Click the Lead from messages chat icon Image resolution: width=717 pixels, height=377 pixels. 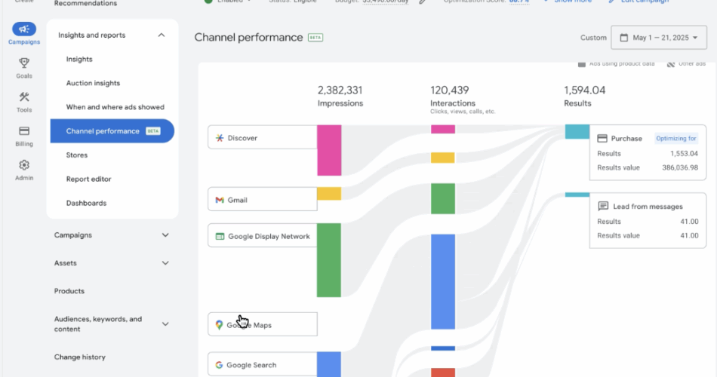pyautogui.click(x=603, y=206)
